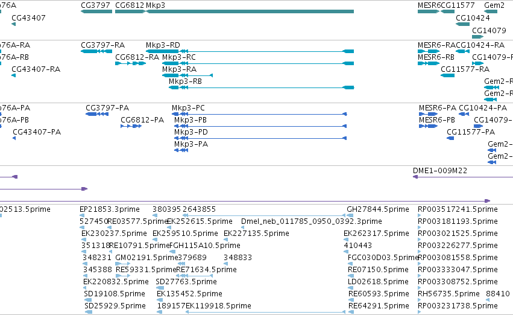Click the CG3797-PA protein label

[x=107, y=108]
